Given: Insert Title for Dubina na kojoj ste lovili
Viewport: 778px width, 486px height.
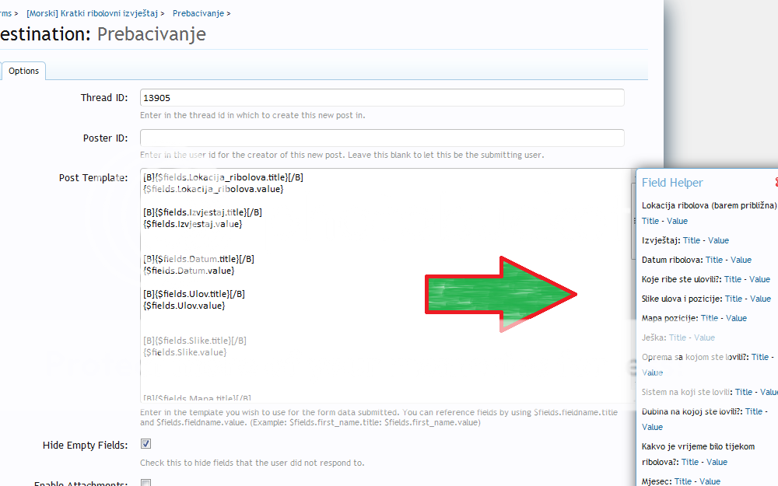Looking at the screenshot, I should pyautogui.click(x=753, y=411).
